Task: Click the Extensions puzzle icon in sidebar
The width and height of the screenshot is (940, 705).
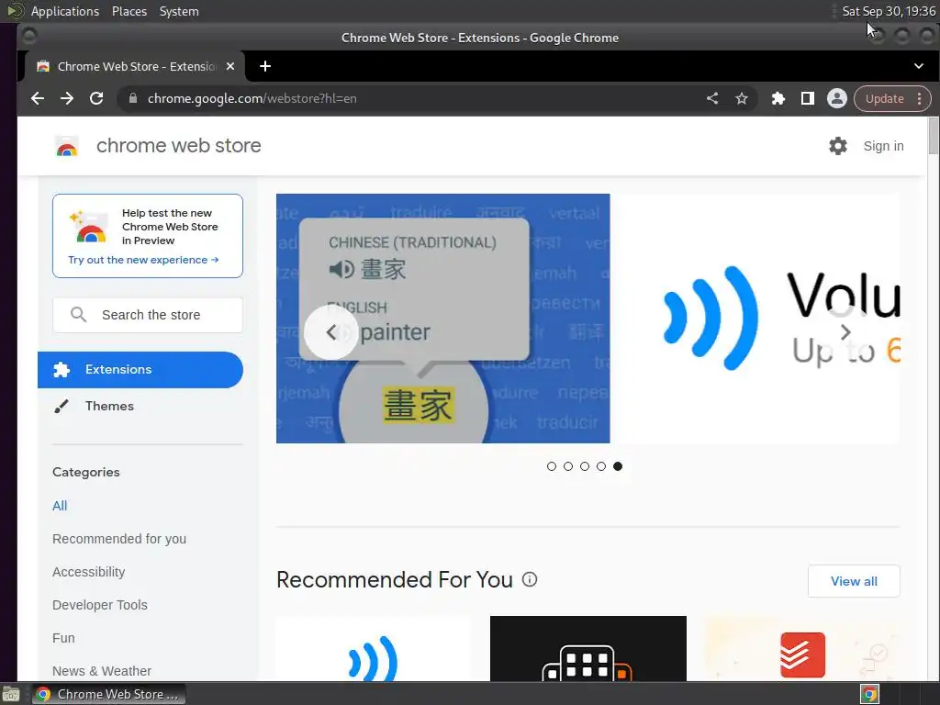Action: click(62, 369)
